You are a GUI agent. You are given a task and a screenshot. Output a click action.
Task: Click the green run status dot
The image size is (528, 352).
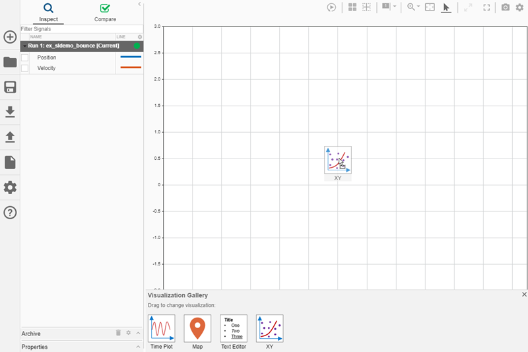point(137,46)
